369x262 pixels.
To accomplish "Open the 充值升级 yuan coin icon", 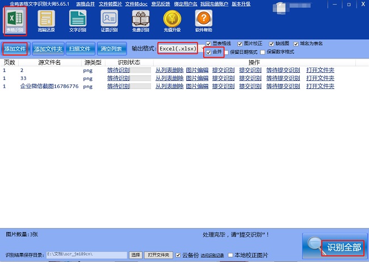I will [172, 21].
